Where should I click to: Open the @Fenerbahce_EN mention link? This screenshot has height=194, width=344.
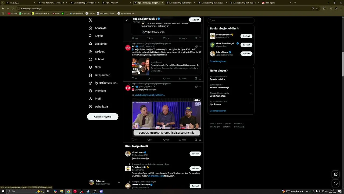click(x=156, y=176)
